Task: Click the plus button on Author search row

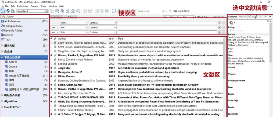Action: point(219,23)
